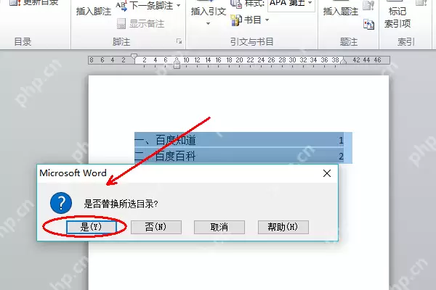Click 插入脚注 in the ribbon
The height and width of the screenshot is (290, 436).
pos(94,12)
